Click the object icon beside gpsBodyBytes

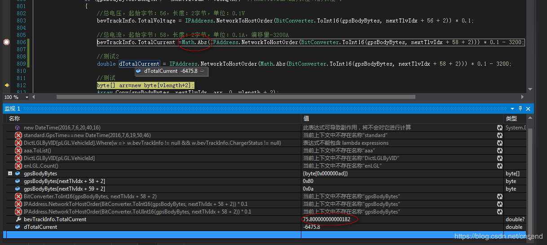(x=18, y=174)
